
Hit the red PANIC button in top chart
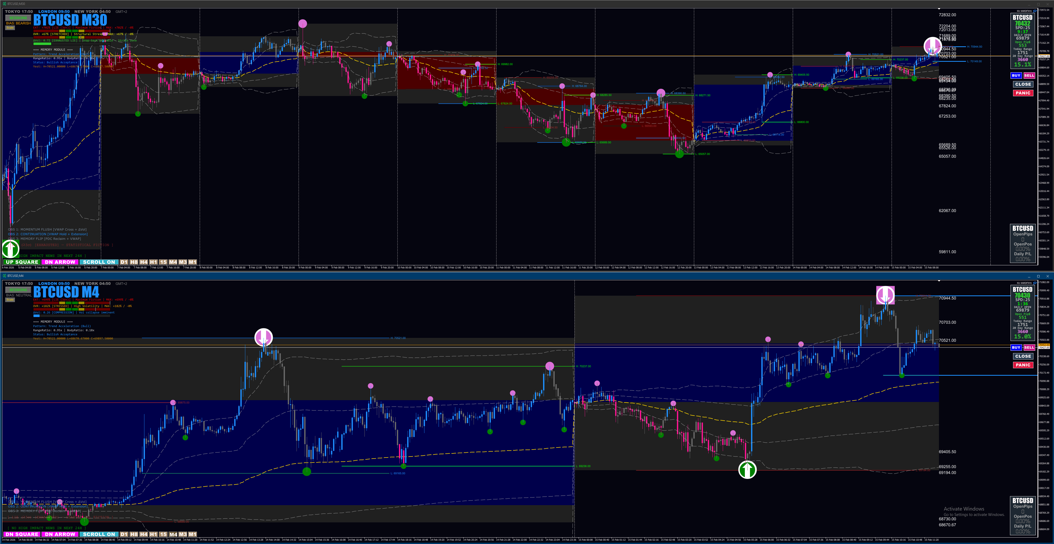pyautogui.click(x=1023, y=93)
